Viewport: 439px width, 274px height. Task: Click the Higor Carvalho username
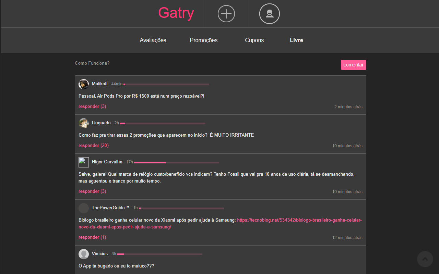click(107, 162)
